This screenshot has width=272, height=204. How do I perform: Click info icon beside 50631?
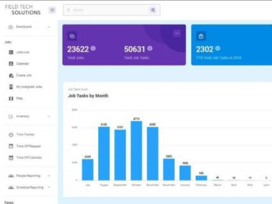coord(150,48)
